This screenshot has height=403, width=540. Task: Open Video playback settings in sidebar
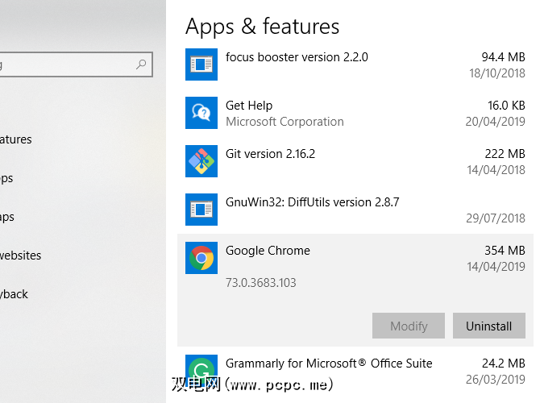[15, 294]
